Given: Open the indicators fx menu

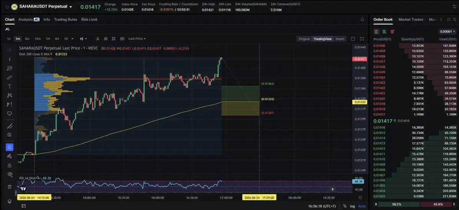Looking at the screenshot, I should 98,39.
